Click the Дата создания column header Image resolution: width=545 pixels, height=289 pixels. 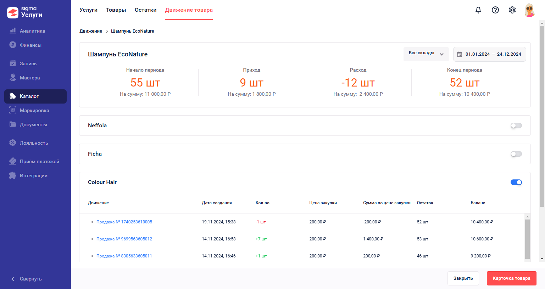[x=217, y=203]
